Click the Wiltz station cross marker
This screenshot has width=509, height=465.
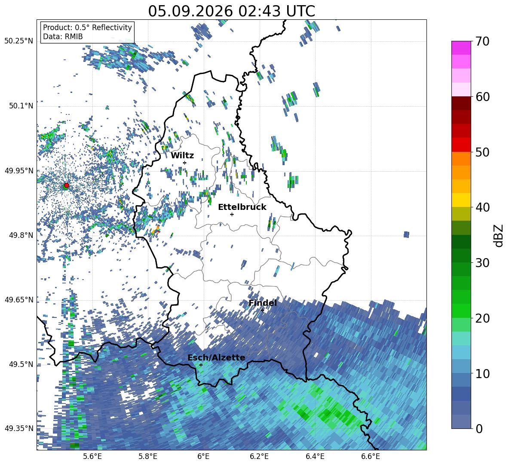(x=185, y=163)
